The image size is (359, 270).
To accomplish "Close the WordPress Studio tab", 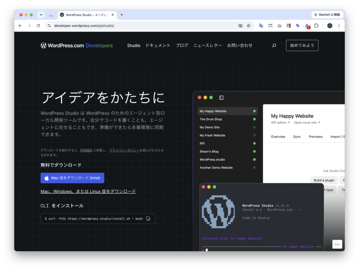I will 113,15.
